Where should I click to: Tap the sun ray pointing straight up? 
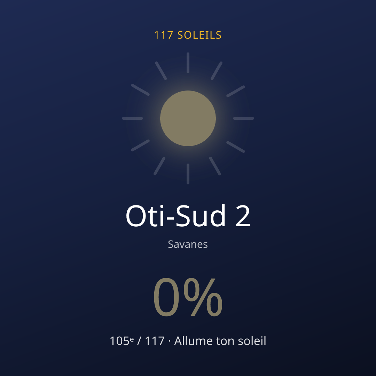(188, 63)
